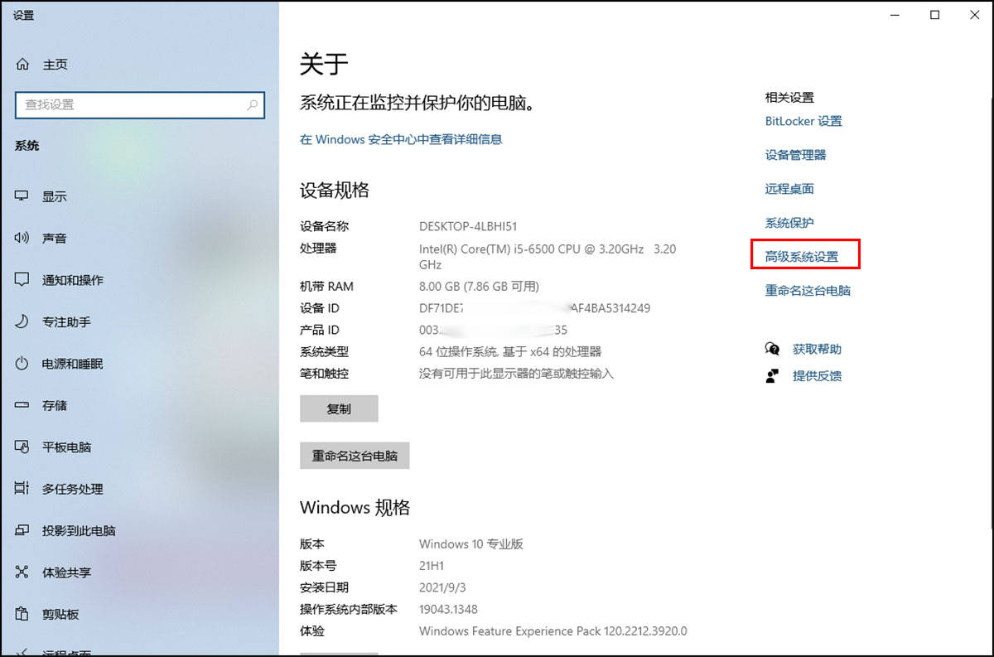The width and height of the screenshot is (994, 657).
Task: Click the notification icon beside 通知和操作
Action: [22, 280]
